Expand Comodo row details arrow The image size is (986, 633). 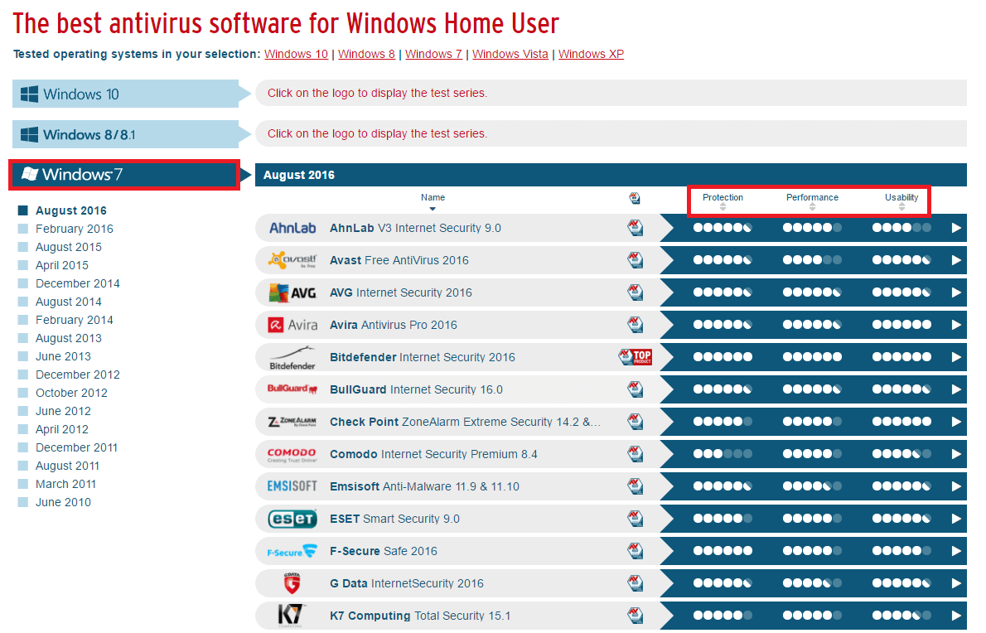(956, 454)
